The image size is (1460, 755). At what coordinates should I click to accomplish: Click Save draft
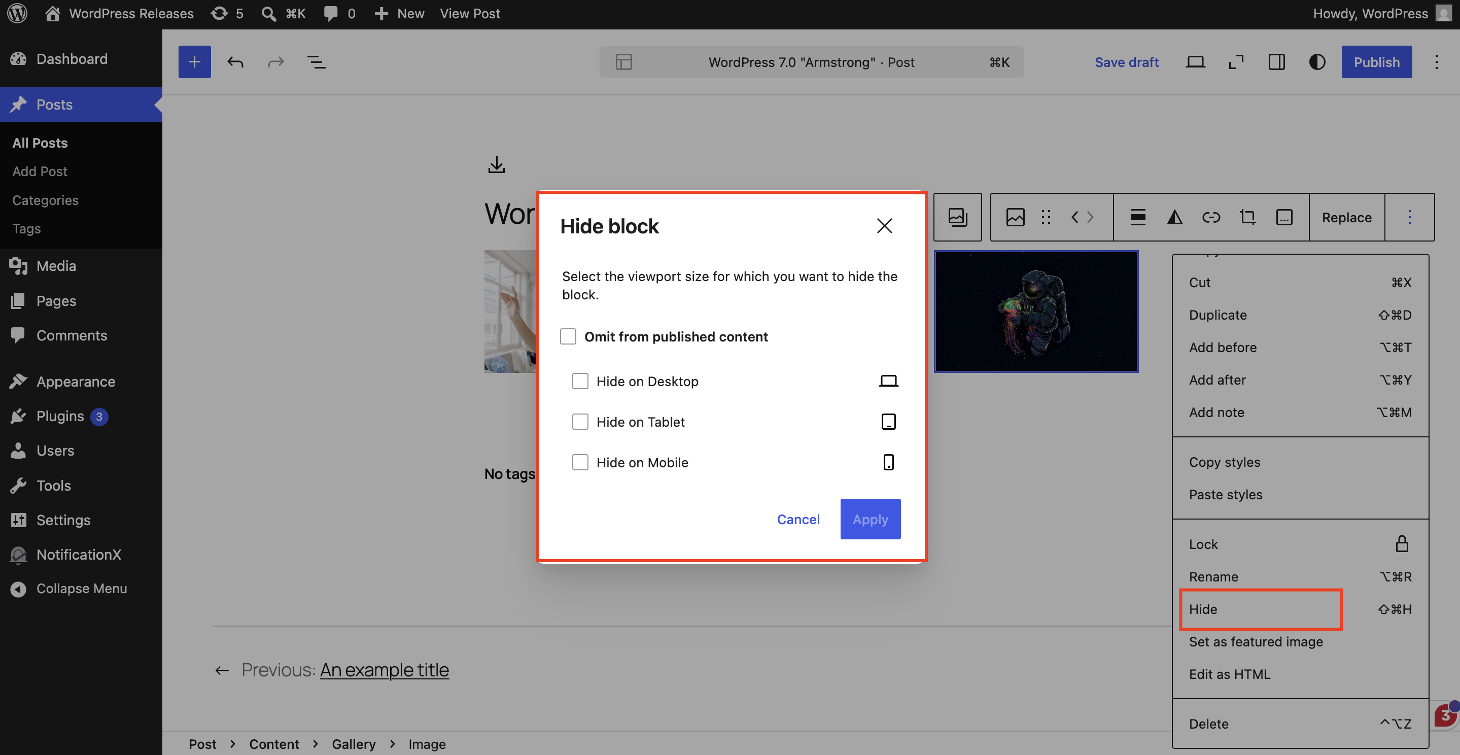click(1126, 62)
